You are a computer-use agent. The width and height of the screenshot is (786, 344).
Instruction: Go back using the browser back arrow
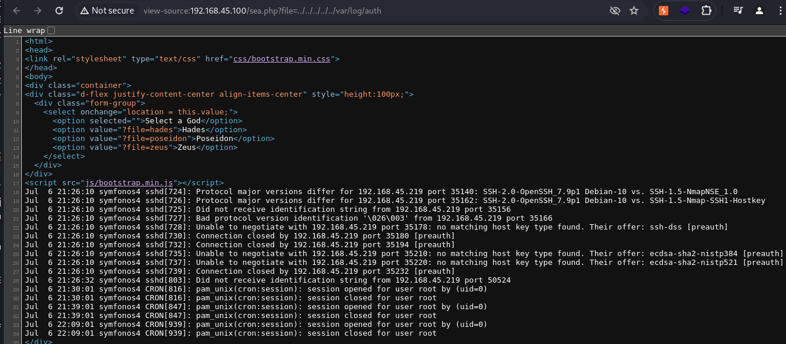click(16, 11)
